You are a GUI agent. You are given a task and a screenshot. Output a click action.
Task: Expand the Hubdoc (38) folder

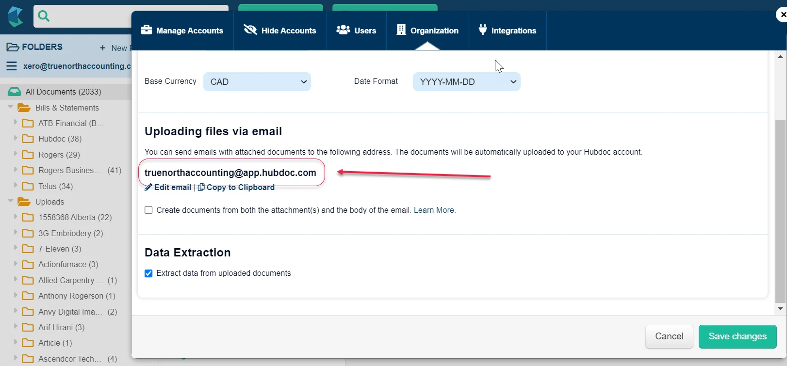(16, 138)
